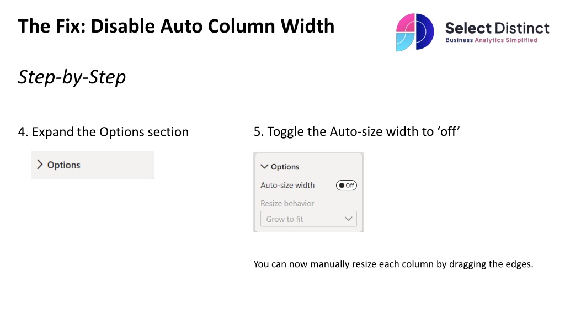Click the light blue logo segment
Screen dimensions: 565x318
[403, 42]
